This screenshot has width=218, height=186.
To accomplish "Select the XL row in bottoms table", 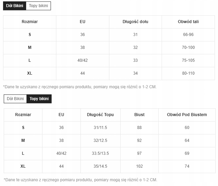I will tap(109, 73).
